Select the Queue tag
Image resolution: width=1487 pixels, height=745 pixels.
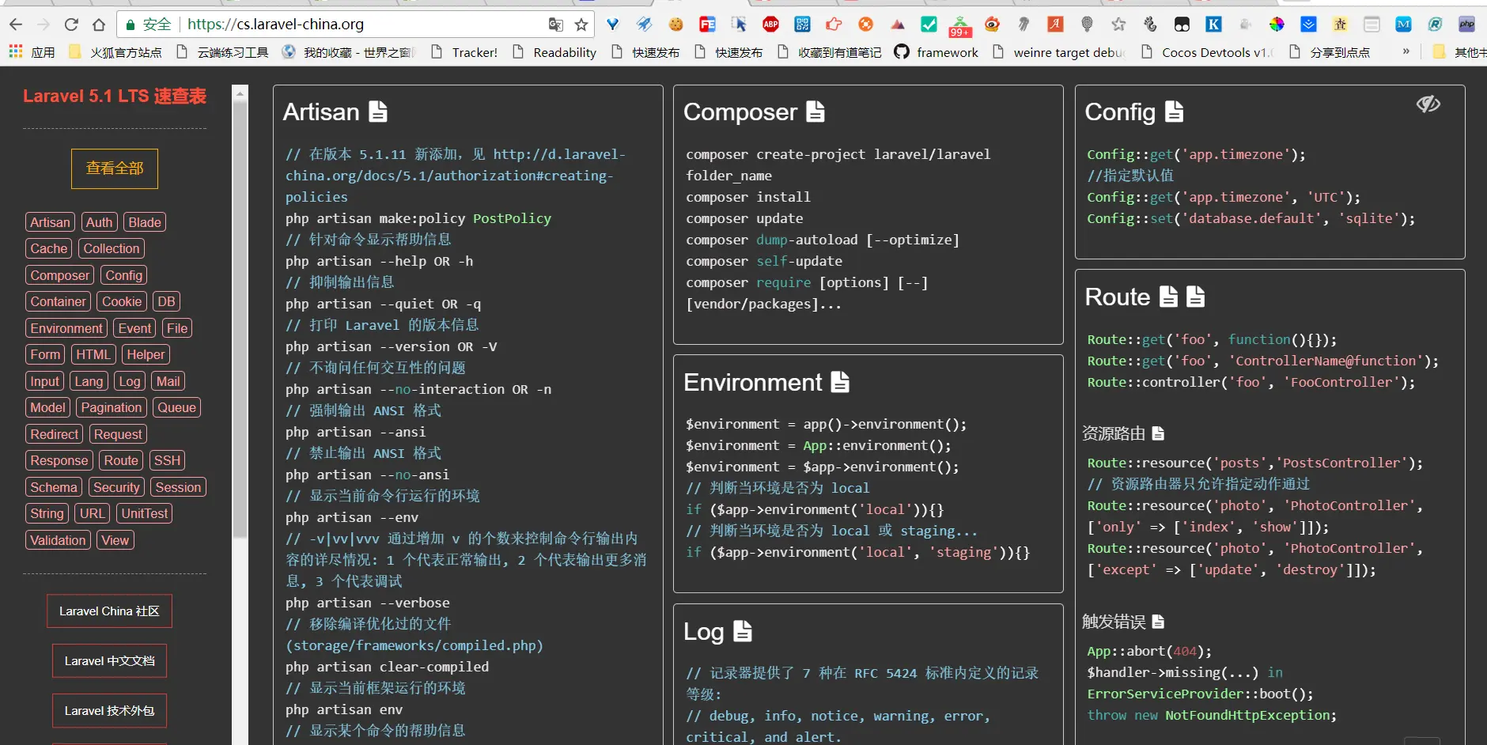(177, 407)
